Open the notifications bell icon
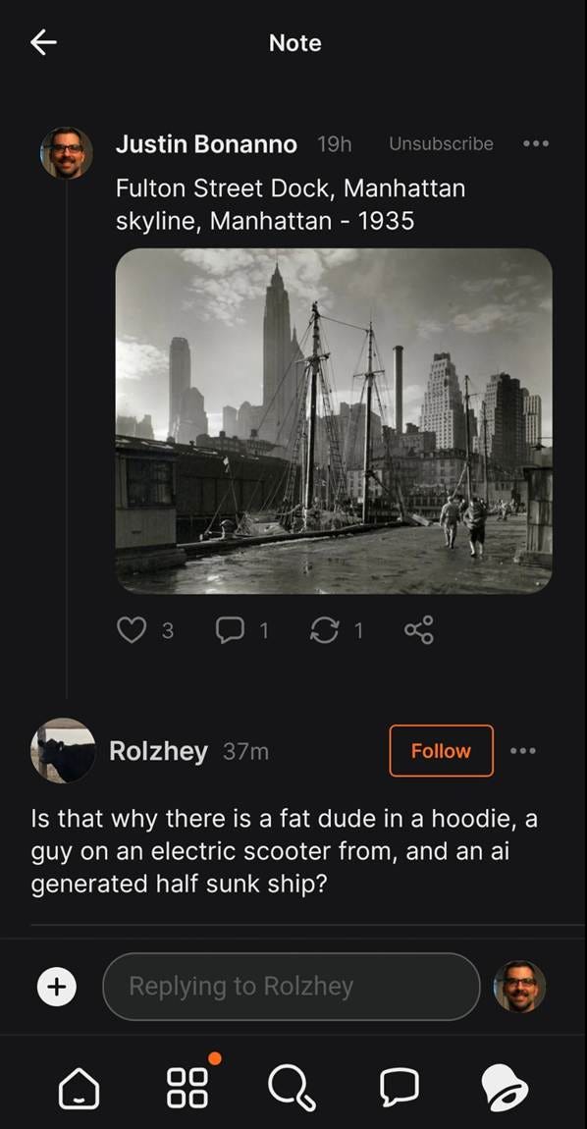Viewport: 587px width, 1129px height. 507,1088
